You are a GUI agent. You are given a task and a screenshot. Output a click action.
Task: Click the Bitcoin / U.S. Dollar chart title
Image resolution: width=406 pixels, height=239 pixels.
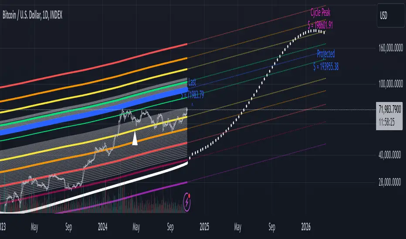point(33,15)
